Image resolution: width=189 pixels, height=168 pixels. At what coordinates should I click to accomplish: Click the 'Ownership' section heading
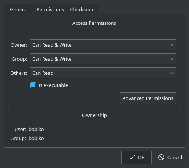pyautogui.click(x=94, y=115)
